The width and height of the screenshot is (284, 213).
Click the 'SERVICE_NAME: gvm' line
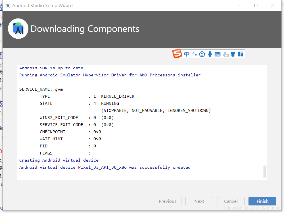pos(41,89)
